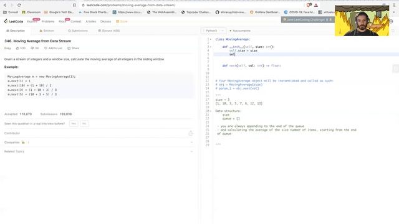This screenshot has height=224, width=399.
Task: Open the https://www.ics.u bookmark
Action: pos(127,12)
